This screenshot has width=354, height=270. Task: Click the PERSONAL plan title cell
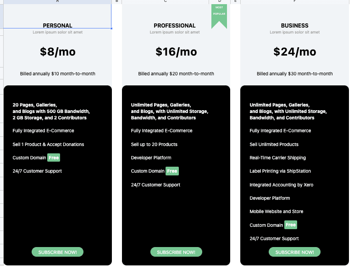pyautogui.click(x=57, y=26)
